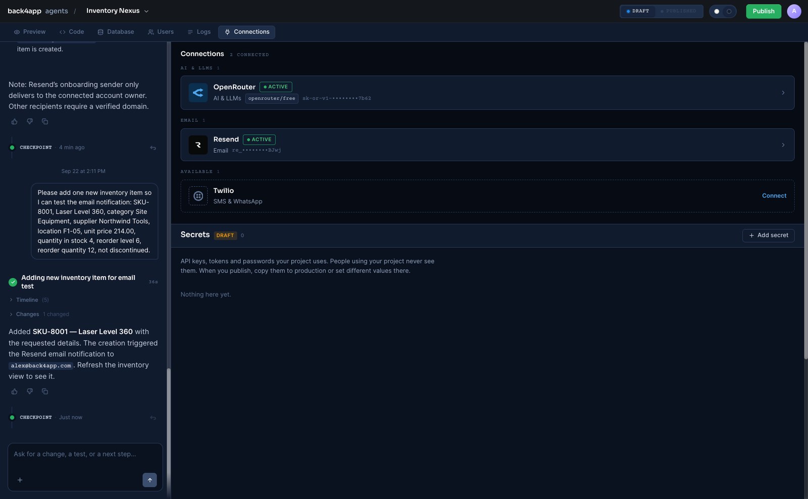The width and height of the screenshot is (808, 499).
Task: Open the user avatar A menu
Action: pyautogui.click(x=794, y=11)
